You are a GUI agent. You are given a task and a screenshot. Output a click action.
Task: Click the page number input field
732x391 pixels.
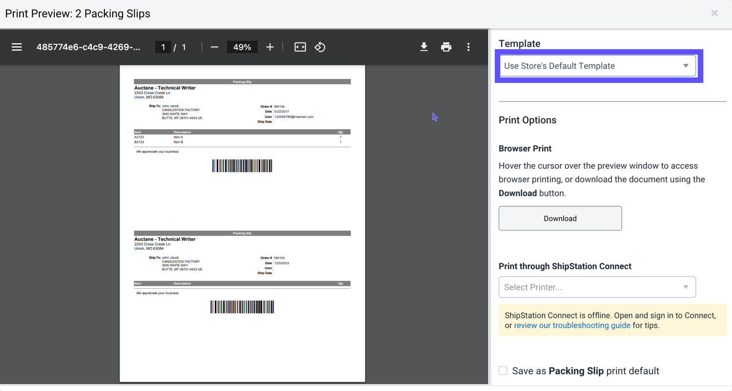pos(163,47)
